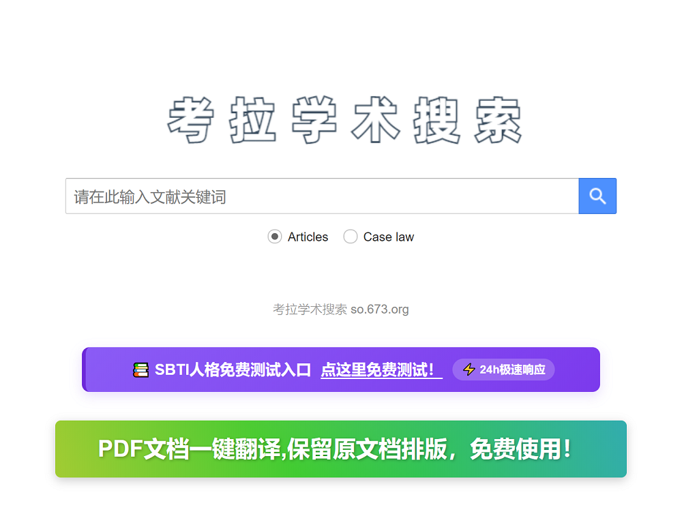The width and height of the screenshot is (682, 527).
Task: Click the Articles label text
Action: (x=308, y=237)
